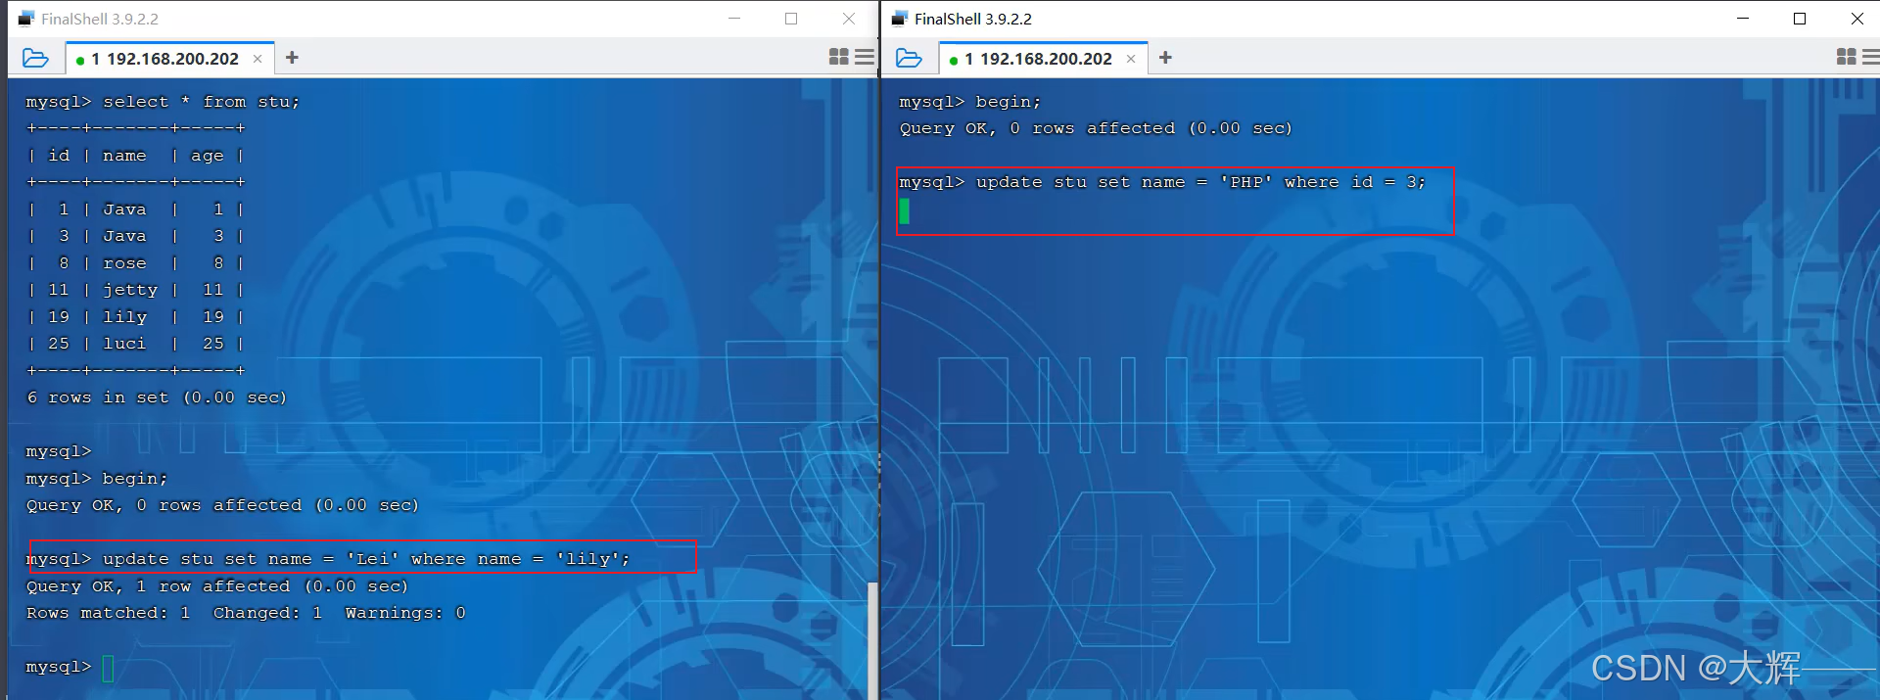Image resolution: width=1880 pixels, height=700 pixels.
Task: Switch to grid layout view in right window
Action: click(x=1847, y=57)
